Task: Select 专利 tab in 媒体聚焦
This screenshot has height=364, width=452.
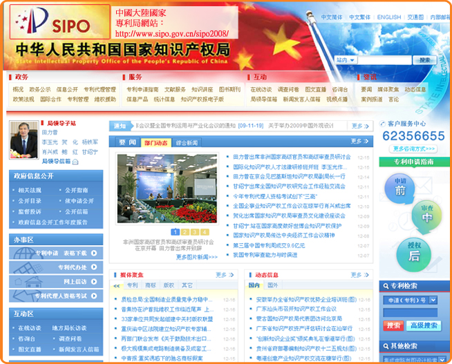Action: coord(132,285)
